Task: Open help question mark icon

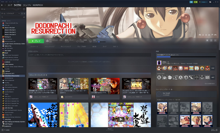Action: coord(199,2)
